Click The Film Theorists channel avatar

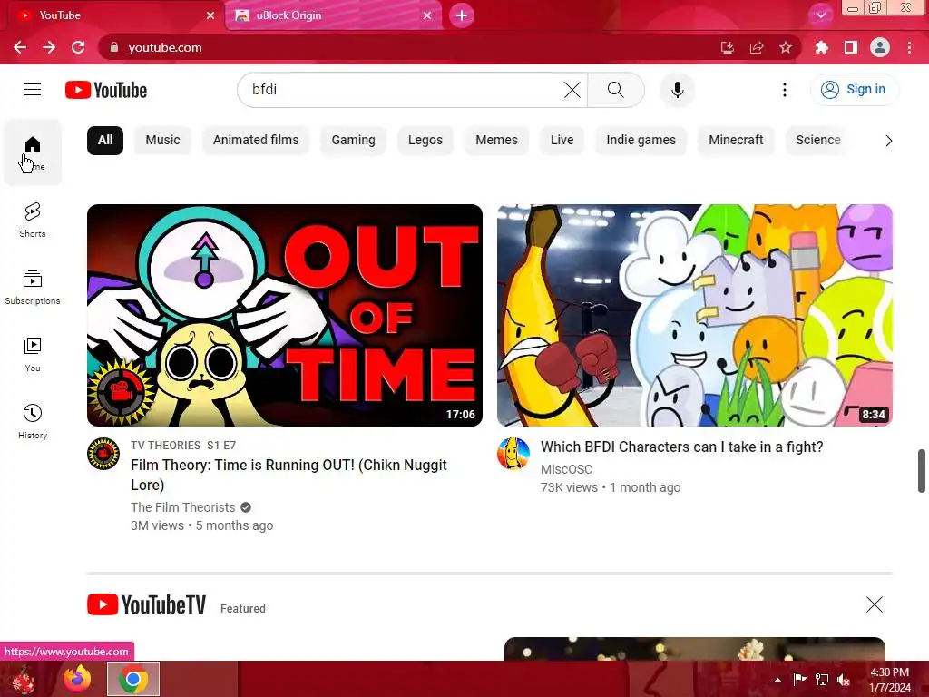[103, 454]
